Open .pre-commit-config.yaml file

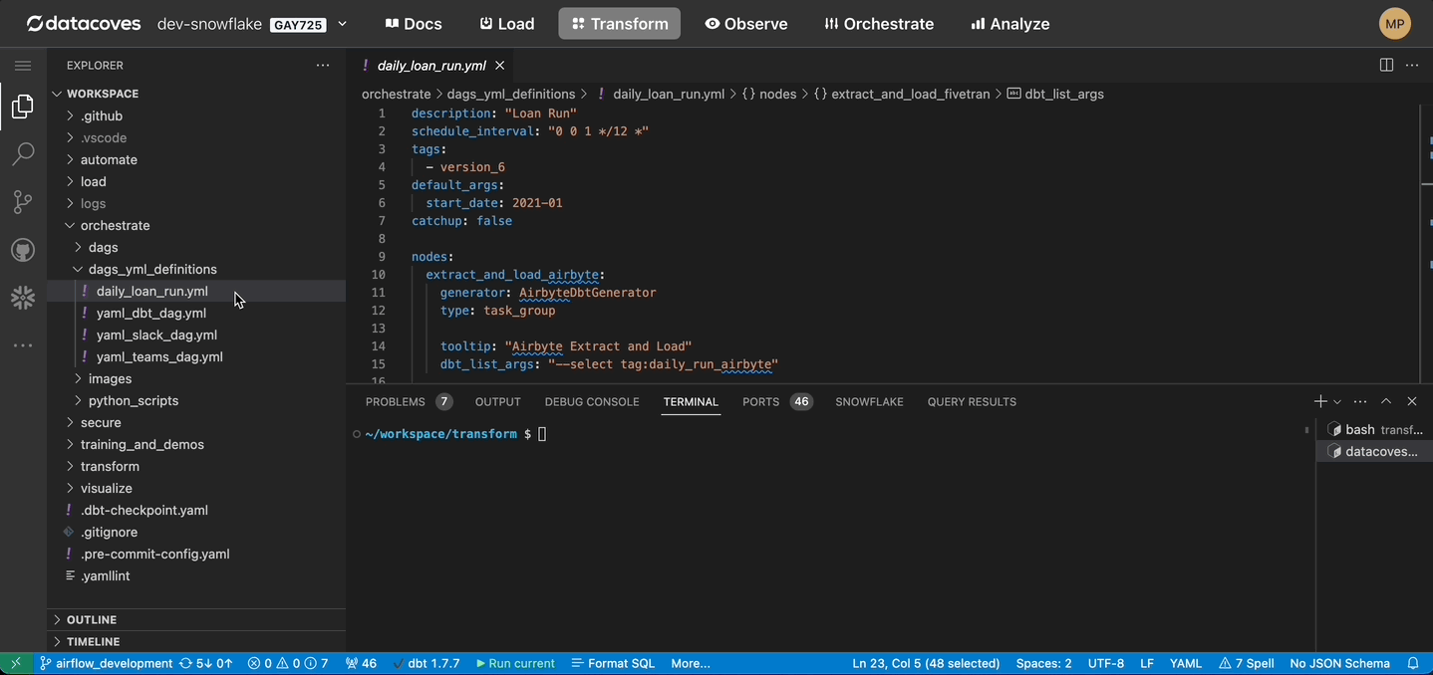196,554
